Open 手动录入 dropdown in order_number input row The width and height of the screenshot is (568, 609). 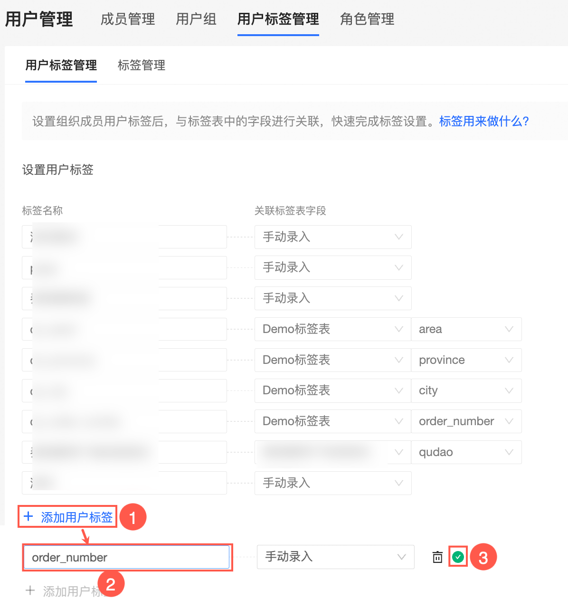pos(336,557)
